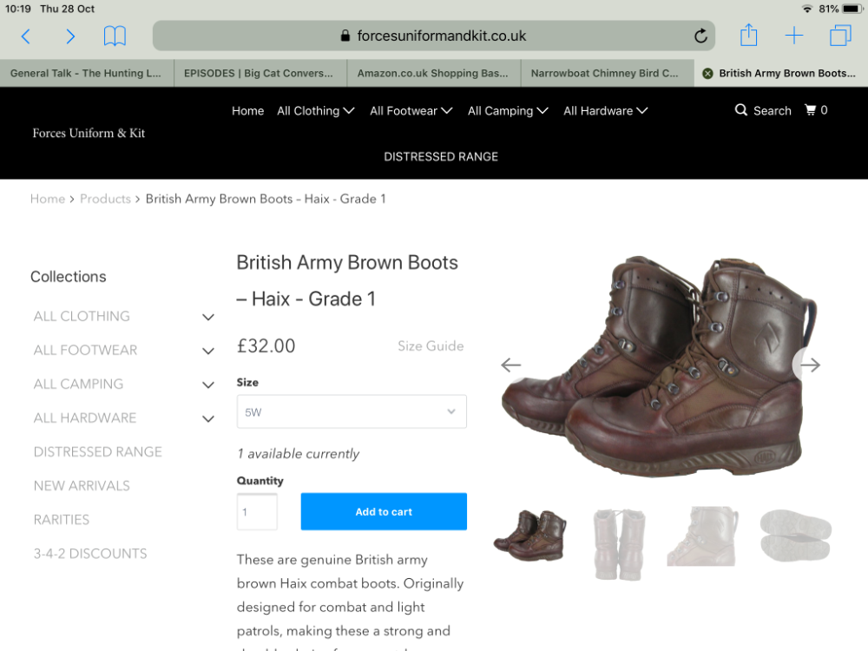Screen dimensions: 868x651
Task: Click the Forces Uniform & Kit logo
Action: pyautogui.click(x=89, y=133)
